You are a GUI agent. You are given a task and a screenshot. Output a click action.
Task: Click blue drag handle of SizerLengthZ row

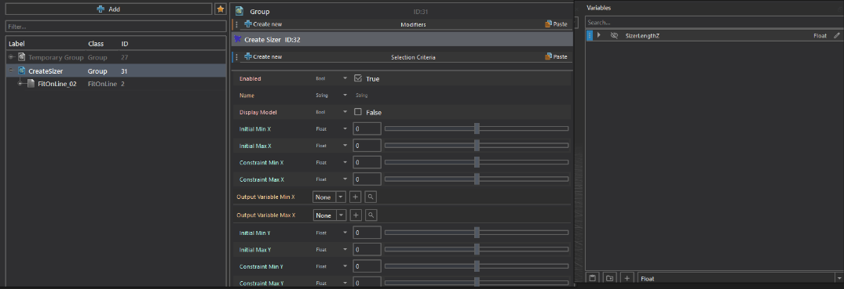click(x=590, y=35)
